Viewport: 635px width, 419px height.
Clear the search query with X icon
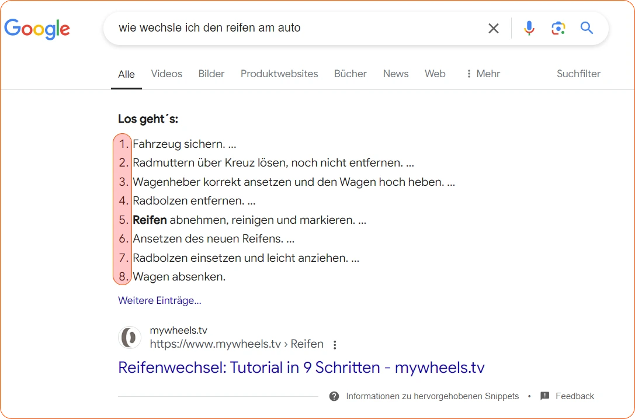point(494,28)
